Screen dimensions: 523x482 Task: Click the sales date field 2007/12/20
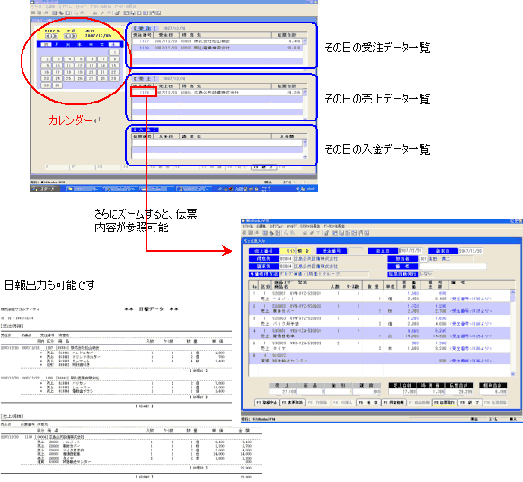[411, 251]
